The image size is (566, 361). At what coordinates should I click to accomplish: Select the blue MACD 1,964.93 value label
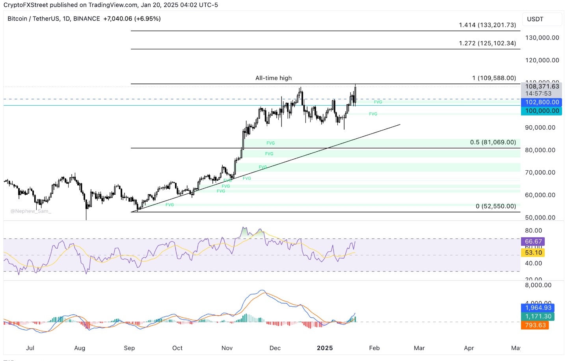pos(538,308)
